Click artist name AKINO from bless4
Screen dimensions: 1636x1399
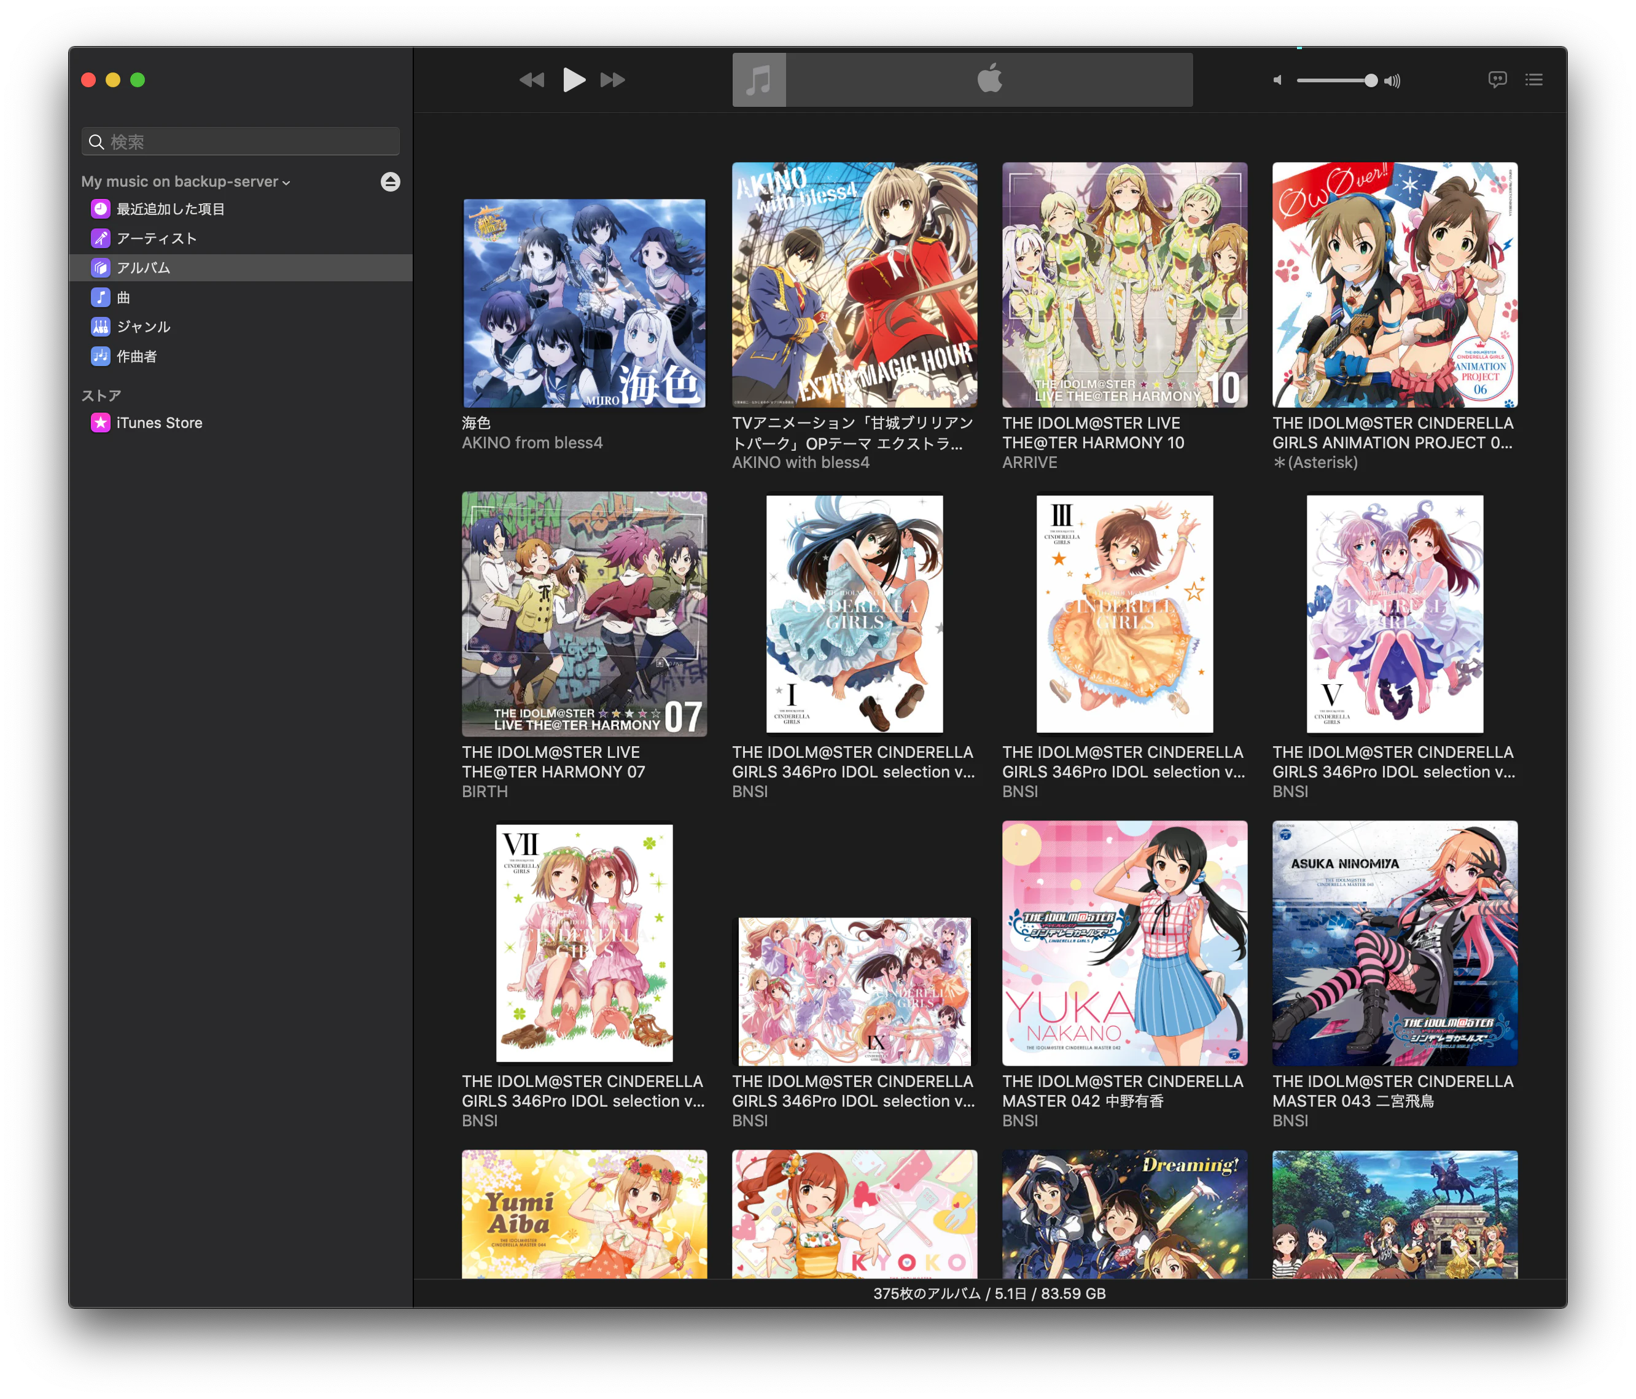coord(532,443)
